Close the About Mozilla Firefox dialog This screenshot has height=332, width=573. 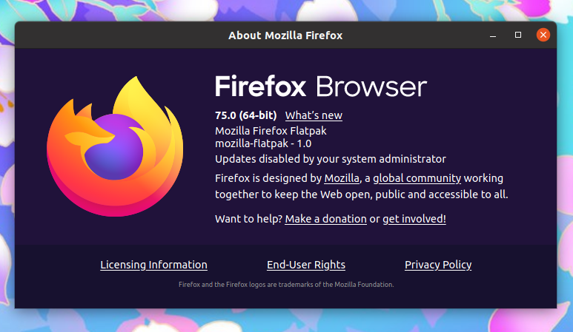click(x=543, y=35)
